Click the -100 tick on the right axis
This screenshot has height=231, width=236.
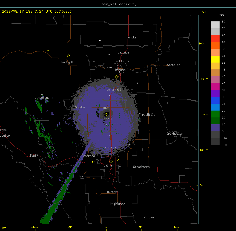(x=200, y=185)
